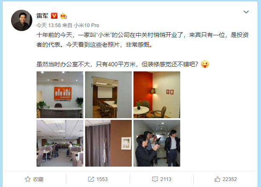Open the meeting room projector photo
Viewport: 261px width, 187px height.
(x=108, y=95)
